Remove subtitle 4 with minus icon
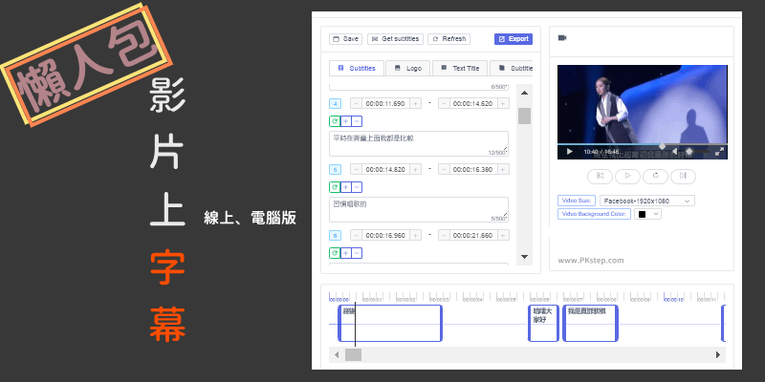 357,121
